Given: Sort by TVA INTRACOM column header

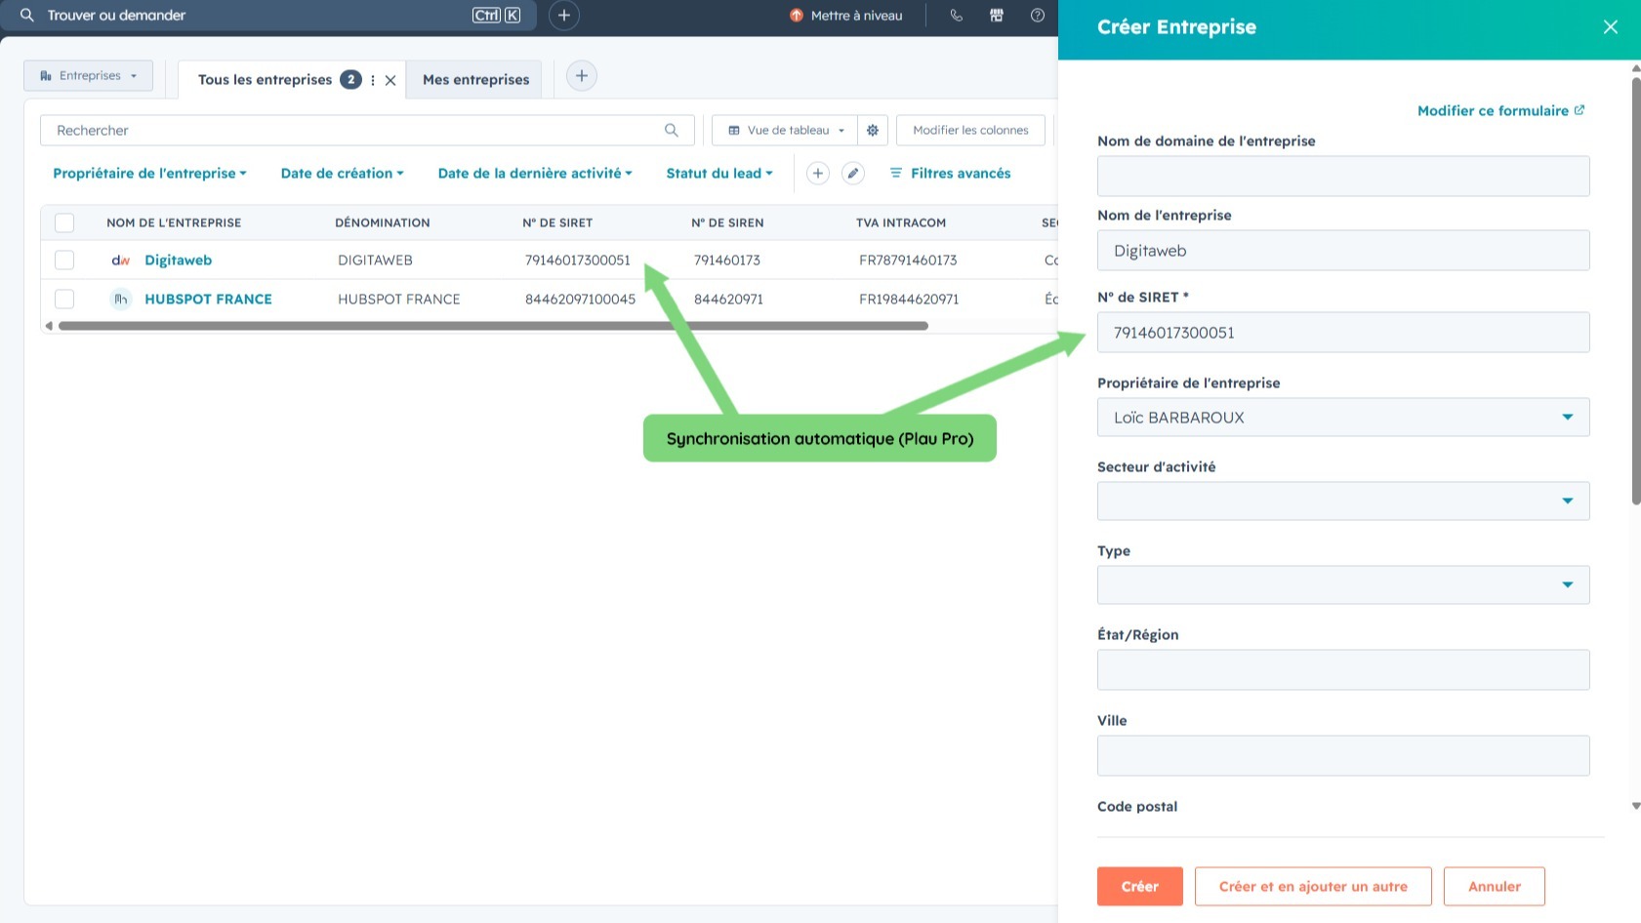Looking at the screenshot, I should coord(901,223).
